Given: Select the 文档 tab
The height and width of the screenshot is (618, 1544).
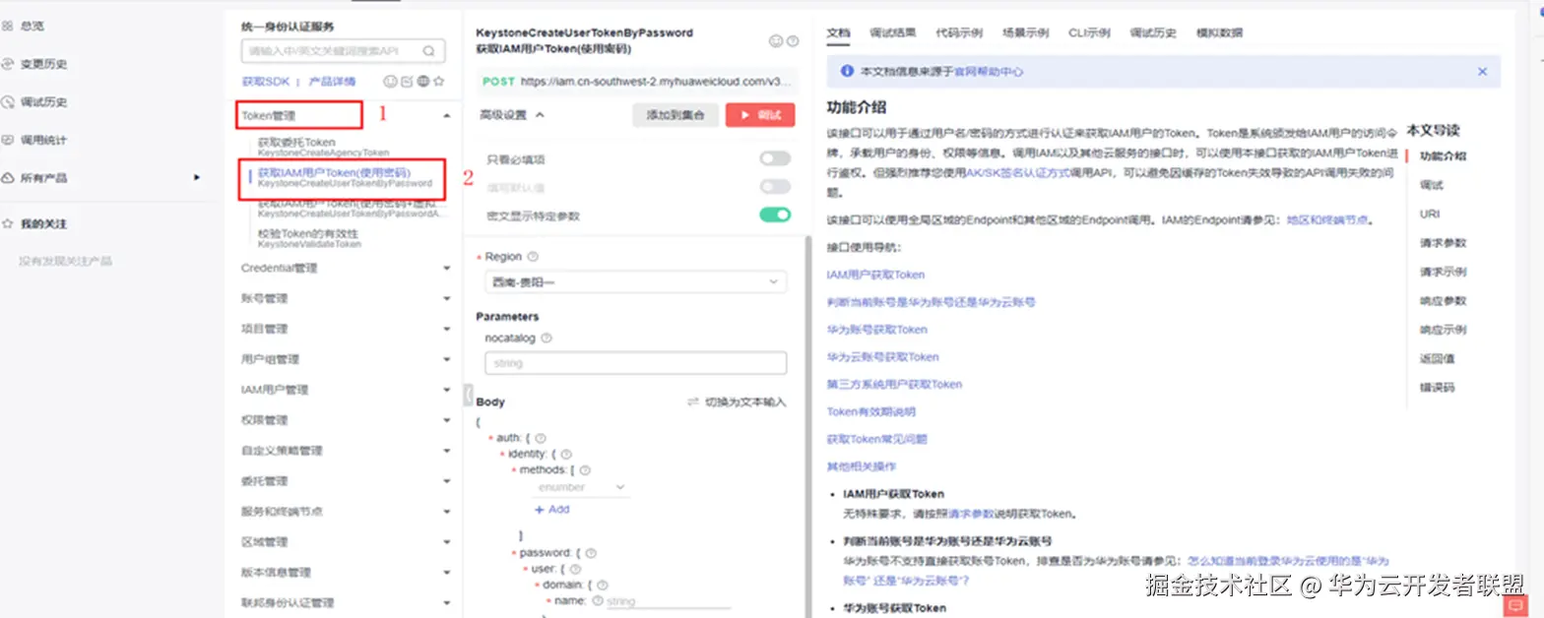Looking at the screenshot, I should [838, 32].
